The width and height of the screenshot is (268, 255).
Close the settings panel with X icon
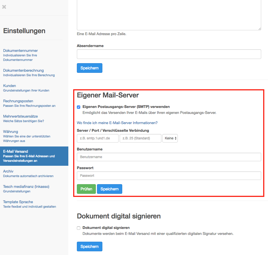[x=4, y=7]
